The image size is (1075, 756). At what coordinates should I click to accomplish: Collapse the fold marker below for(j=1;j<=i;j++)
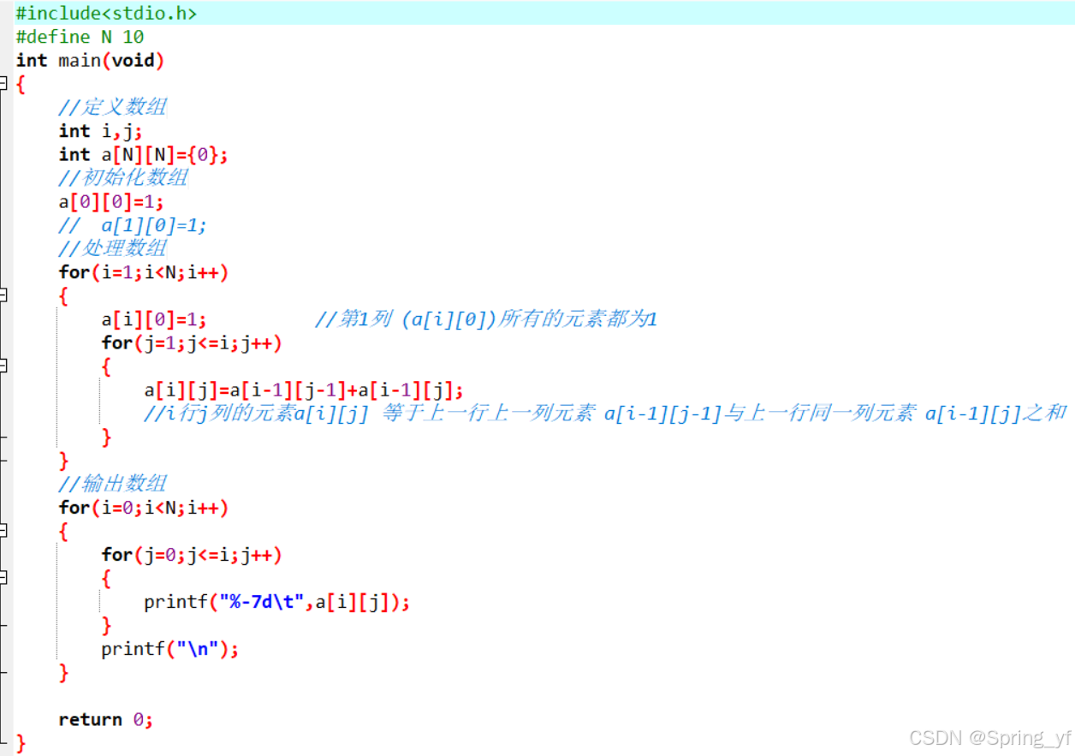(x=3, y=366)
